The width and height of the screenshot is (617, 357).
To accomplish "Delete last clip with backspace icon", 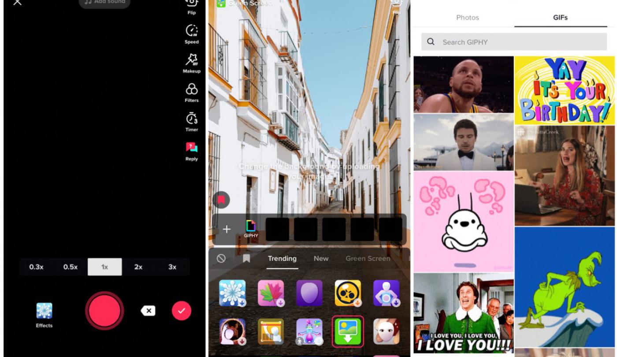I will tap(148, 311).
